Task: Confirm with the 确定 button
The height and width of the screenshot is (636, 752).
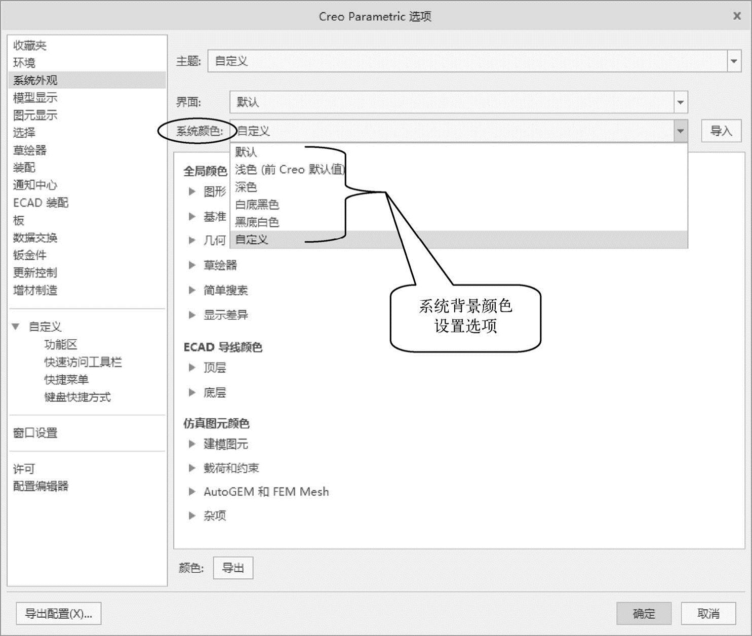Action: (644, 614)
